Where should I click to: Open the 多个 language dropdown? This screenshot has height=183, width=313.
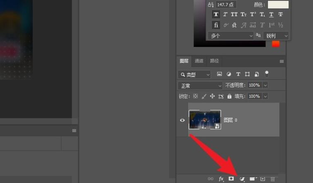tap(231, 36)
